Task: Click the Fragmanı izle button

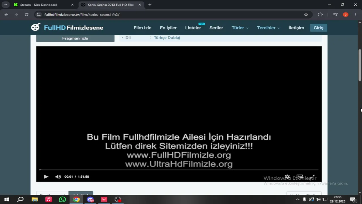Action: coord(75,38)
